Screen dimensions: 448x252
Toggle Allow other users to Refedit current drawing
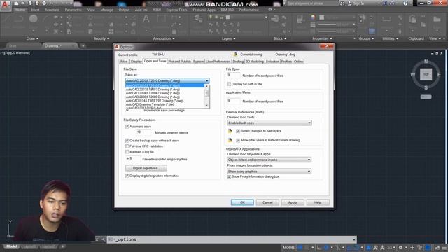click(x=238, y=140)
